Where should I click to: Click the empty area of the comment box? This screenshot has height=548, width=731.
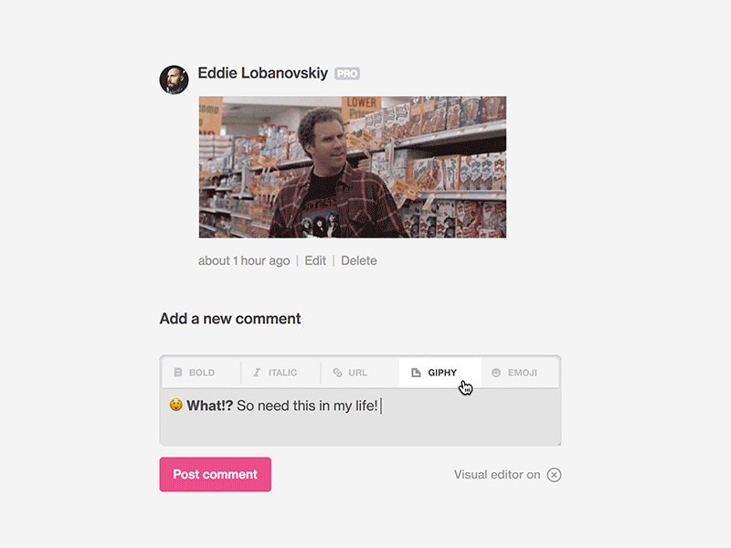coord(365,429)
